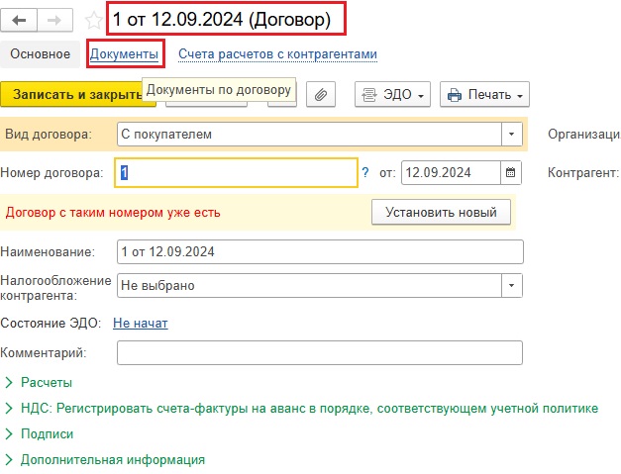
Task: Click the Установить новый button
Action: [441, 212]
